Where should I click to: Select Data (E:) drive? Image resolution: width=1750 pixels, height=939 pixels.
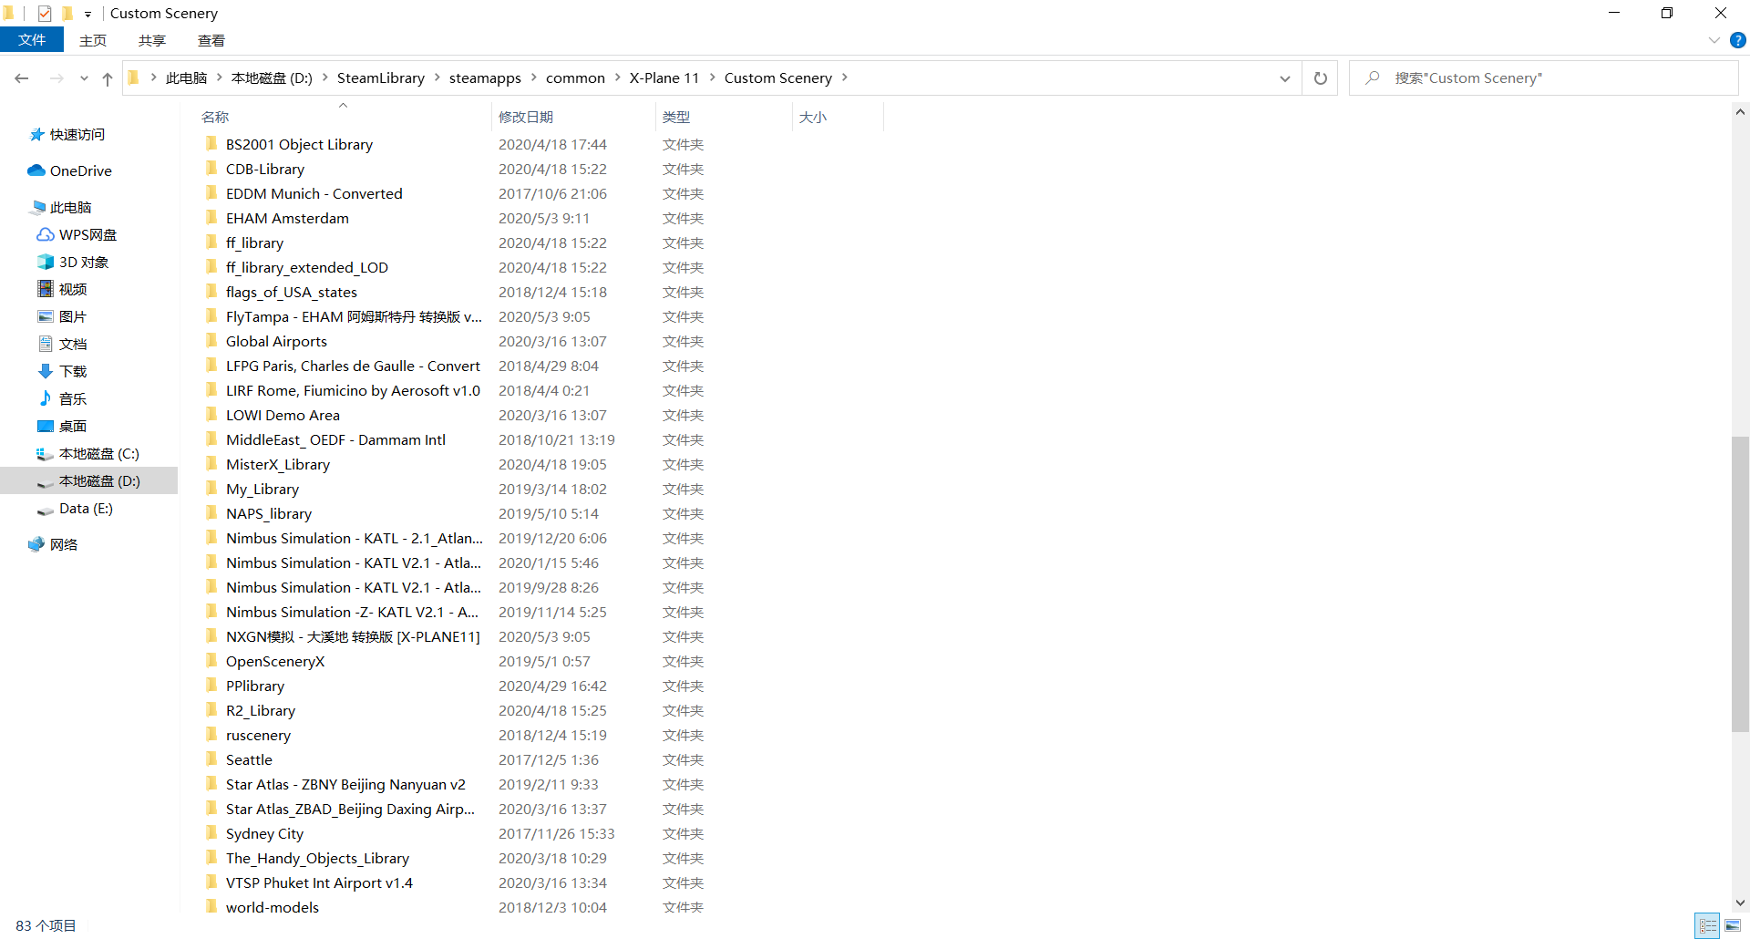click(x=75, y=509)
